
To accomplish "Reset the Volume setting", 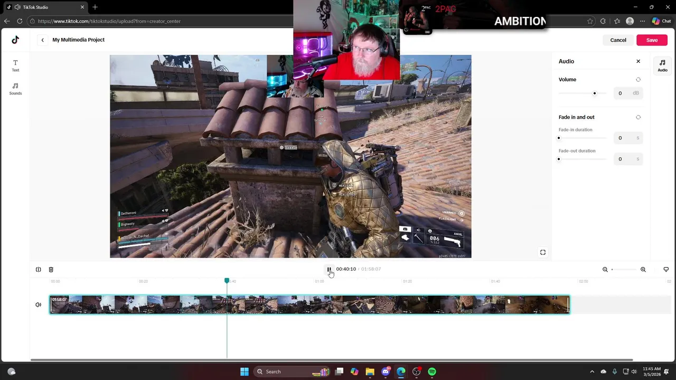I will pyautogui.click(x=638, y=80).
